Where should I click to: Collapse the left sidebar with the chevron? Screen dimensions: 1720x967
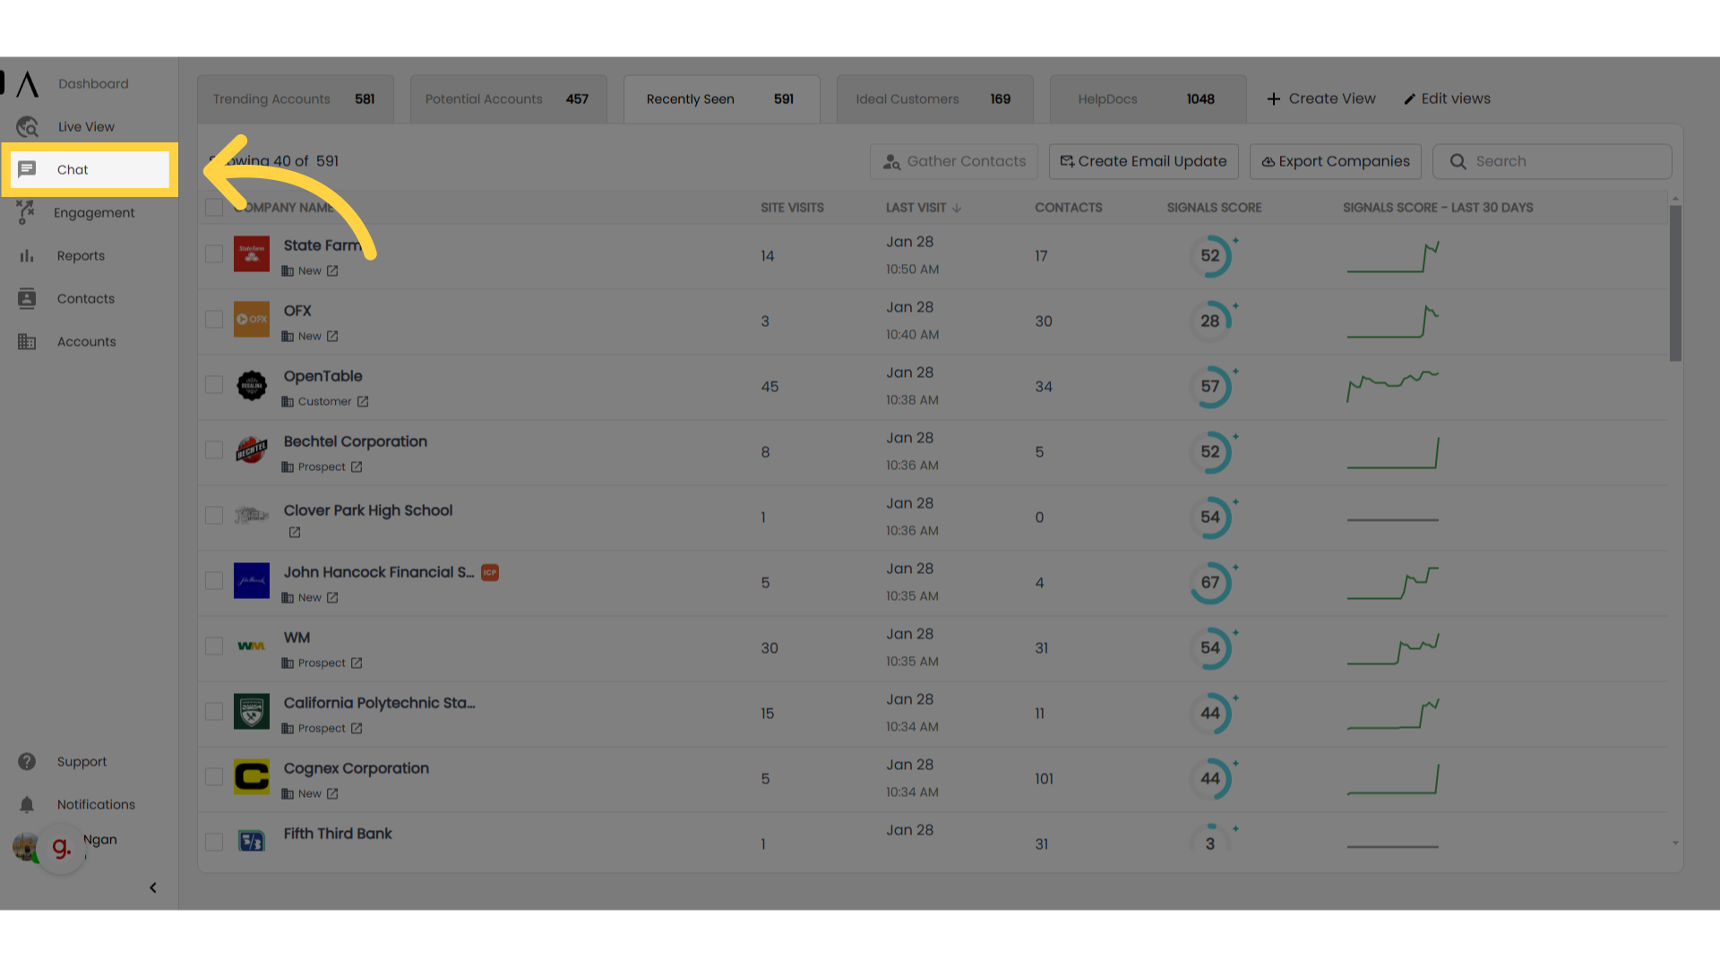click(152, 887)
